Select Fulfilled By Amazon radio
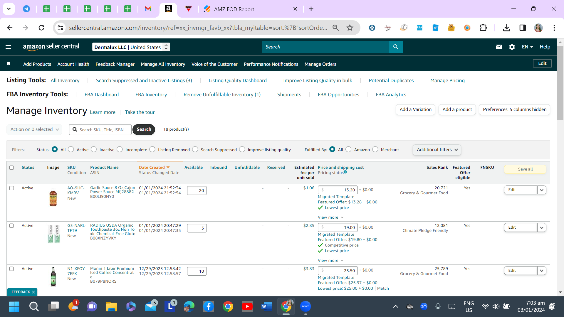 click(x=348, y=149)
